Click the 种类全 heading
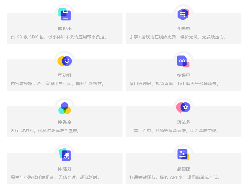The width and height of the screenshot is (250, 194). (65, 122)
